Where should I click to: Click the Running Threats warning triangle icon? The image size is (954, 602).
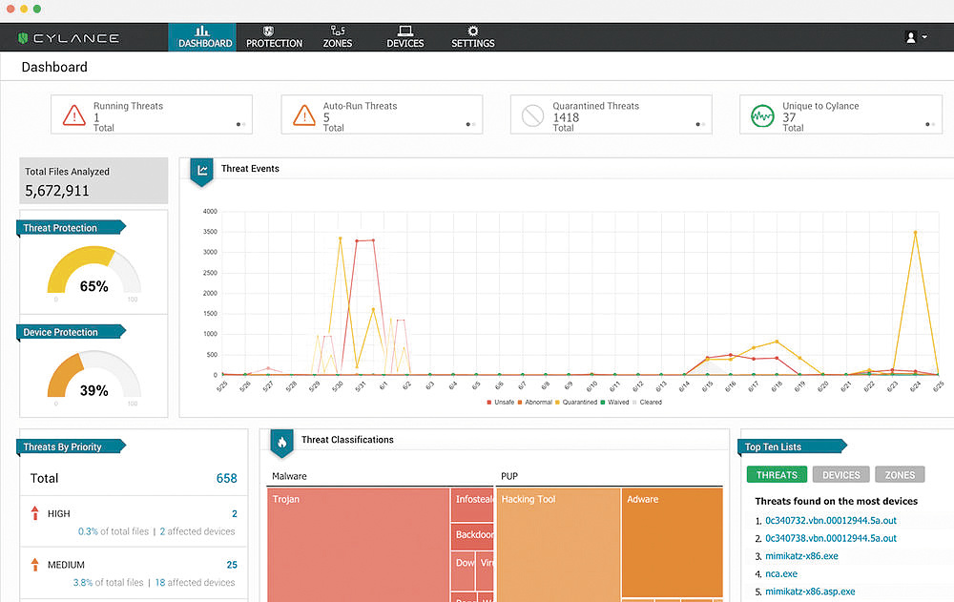click(73, 115)
